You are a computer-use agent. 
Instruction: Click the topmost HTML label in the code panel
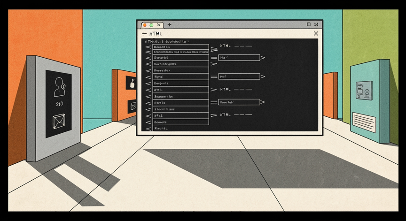[x=225, y=46]
